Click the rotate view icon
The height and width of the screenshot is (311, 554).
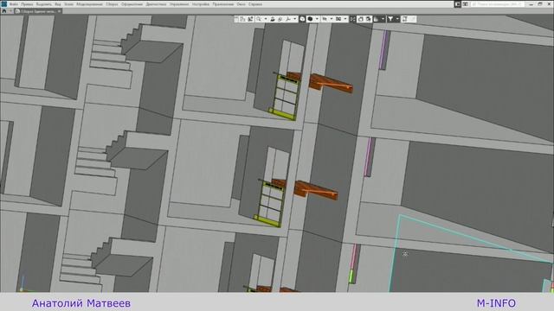point(280,19)
